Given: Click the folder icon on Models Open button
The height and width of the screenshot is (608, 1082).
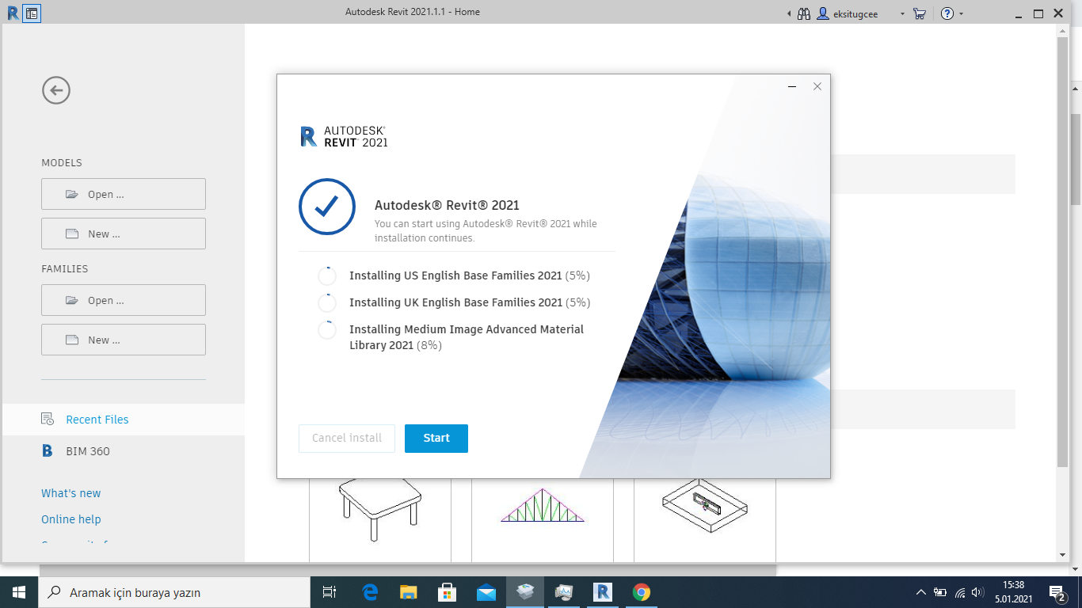Looking at the screenshot, I should click(72, 194).
